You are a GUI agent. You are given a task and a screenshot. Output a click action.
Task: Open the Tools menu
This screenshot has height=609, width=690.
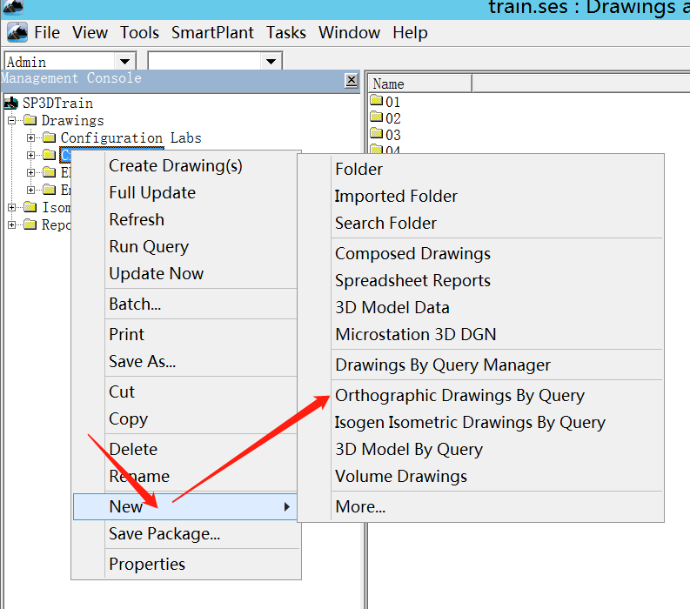tap(139, 32)
